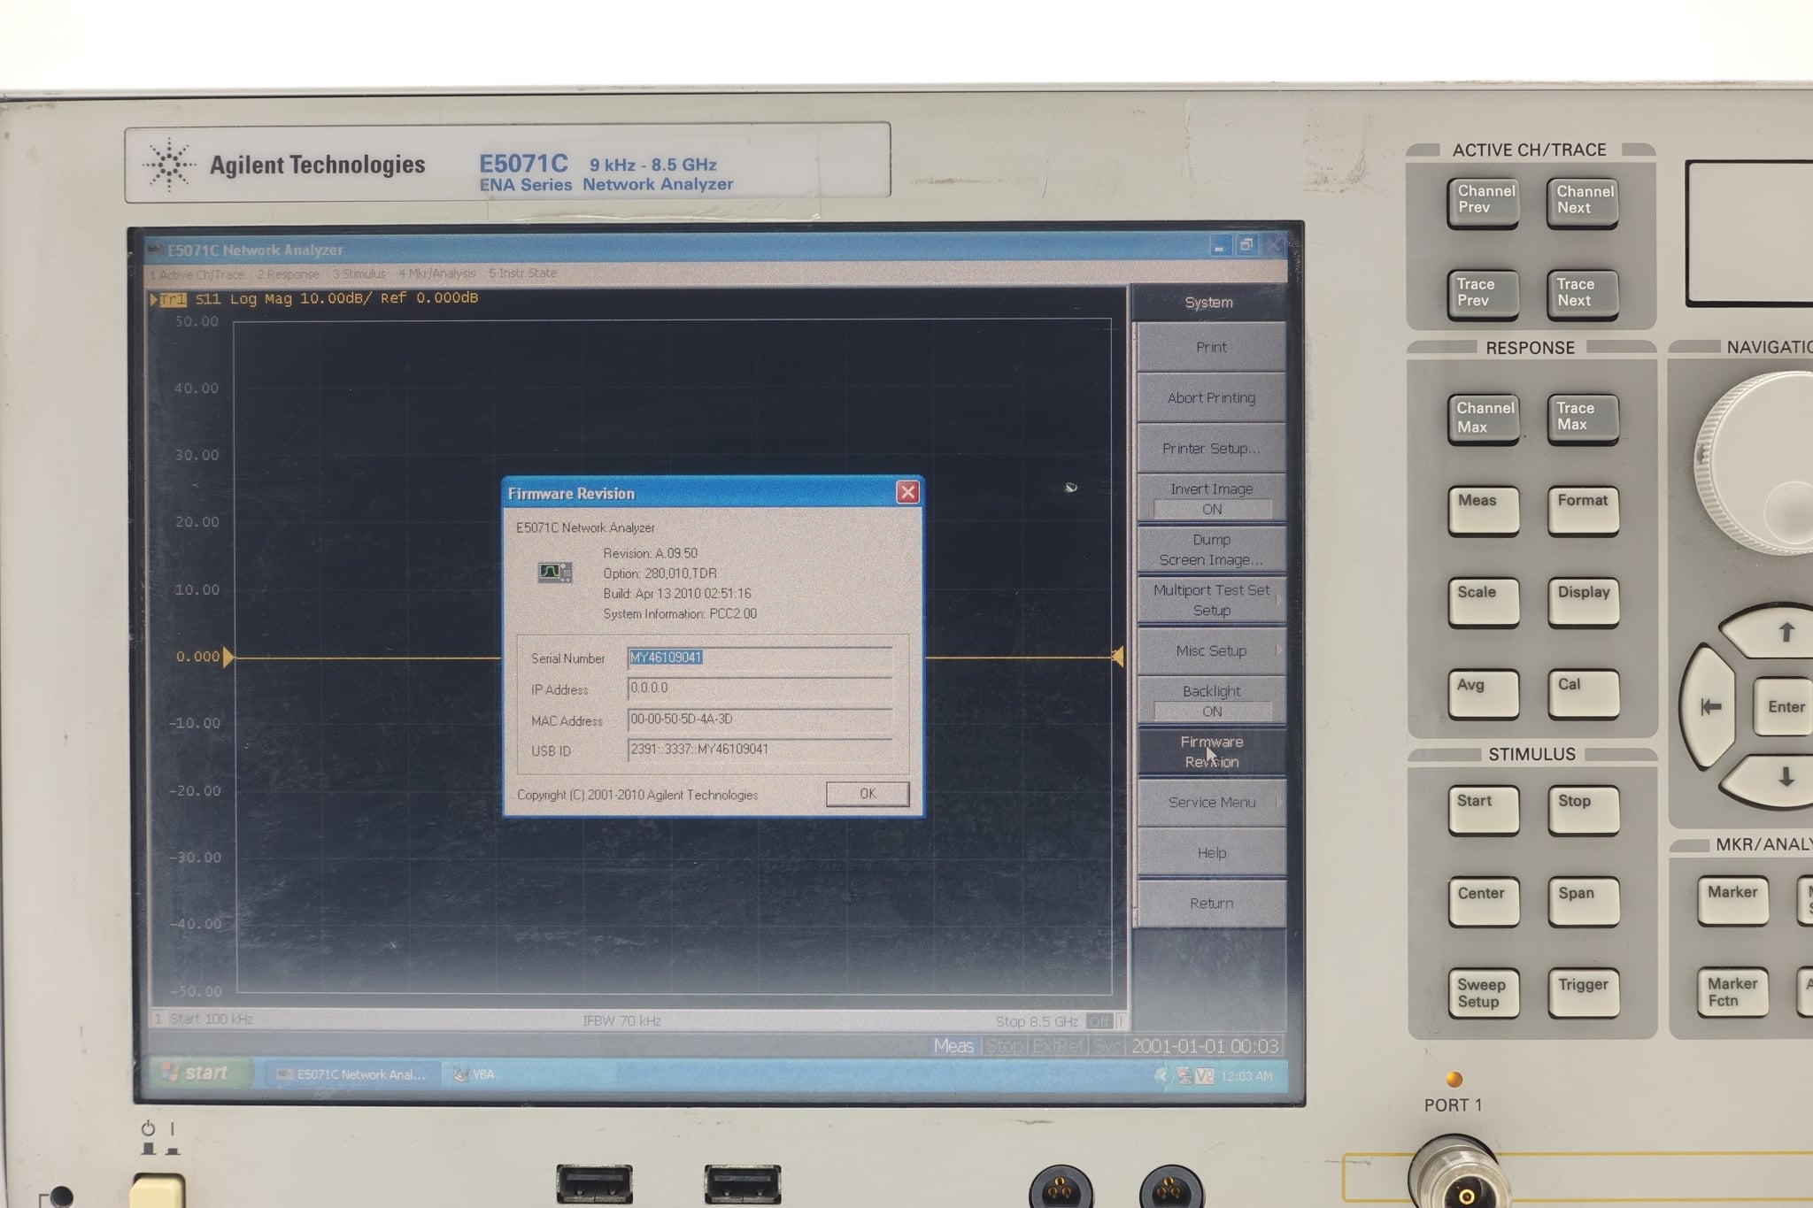Image resolution: width=1813 pixels, height=1208 pixels.
Task: Expand the Misc Setup submenu
Action: click(1211, 650)
